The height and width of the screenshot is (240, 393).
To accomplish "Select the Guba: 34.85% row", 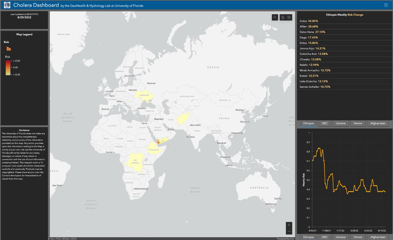I will coord(345,21).
